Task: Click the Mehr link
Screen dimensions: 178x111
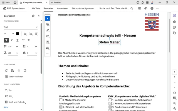Action: [x=6, y=107]
